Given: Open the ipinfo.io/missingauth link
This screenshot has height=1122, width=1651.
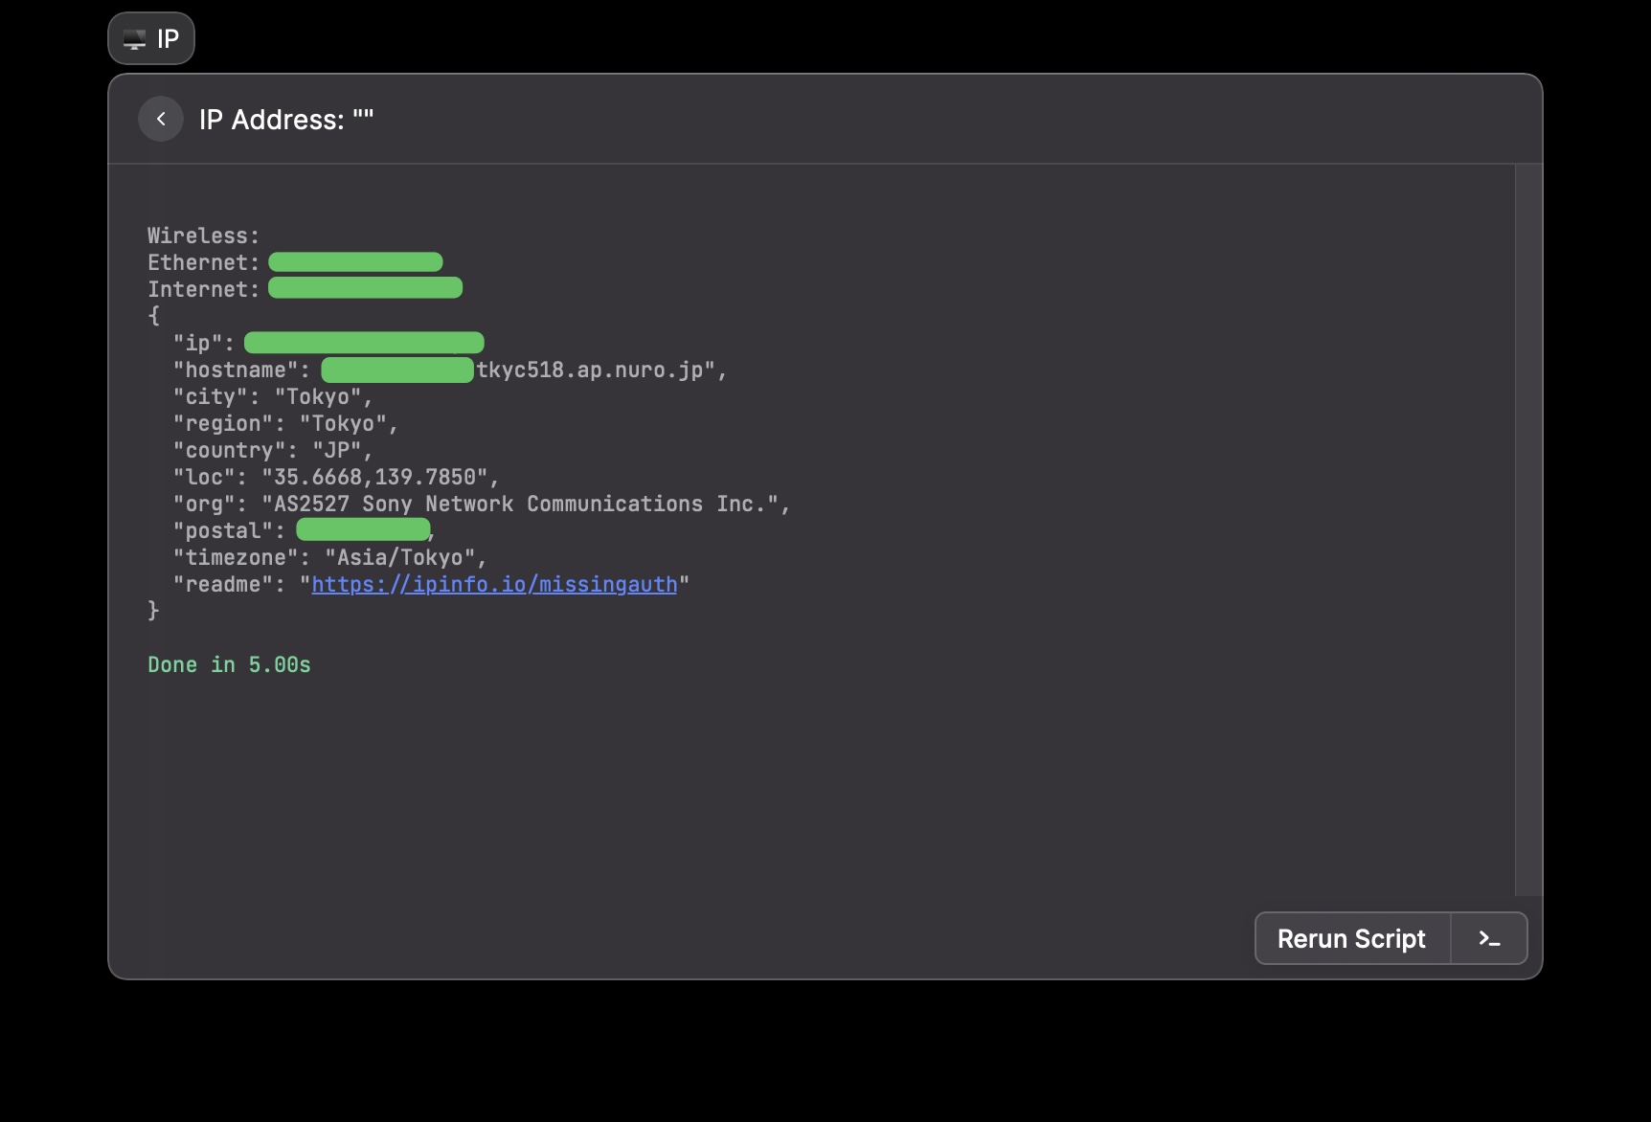Looking at the screenshot, I should click(x=494, y=585).
